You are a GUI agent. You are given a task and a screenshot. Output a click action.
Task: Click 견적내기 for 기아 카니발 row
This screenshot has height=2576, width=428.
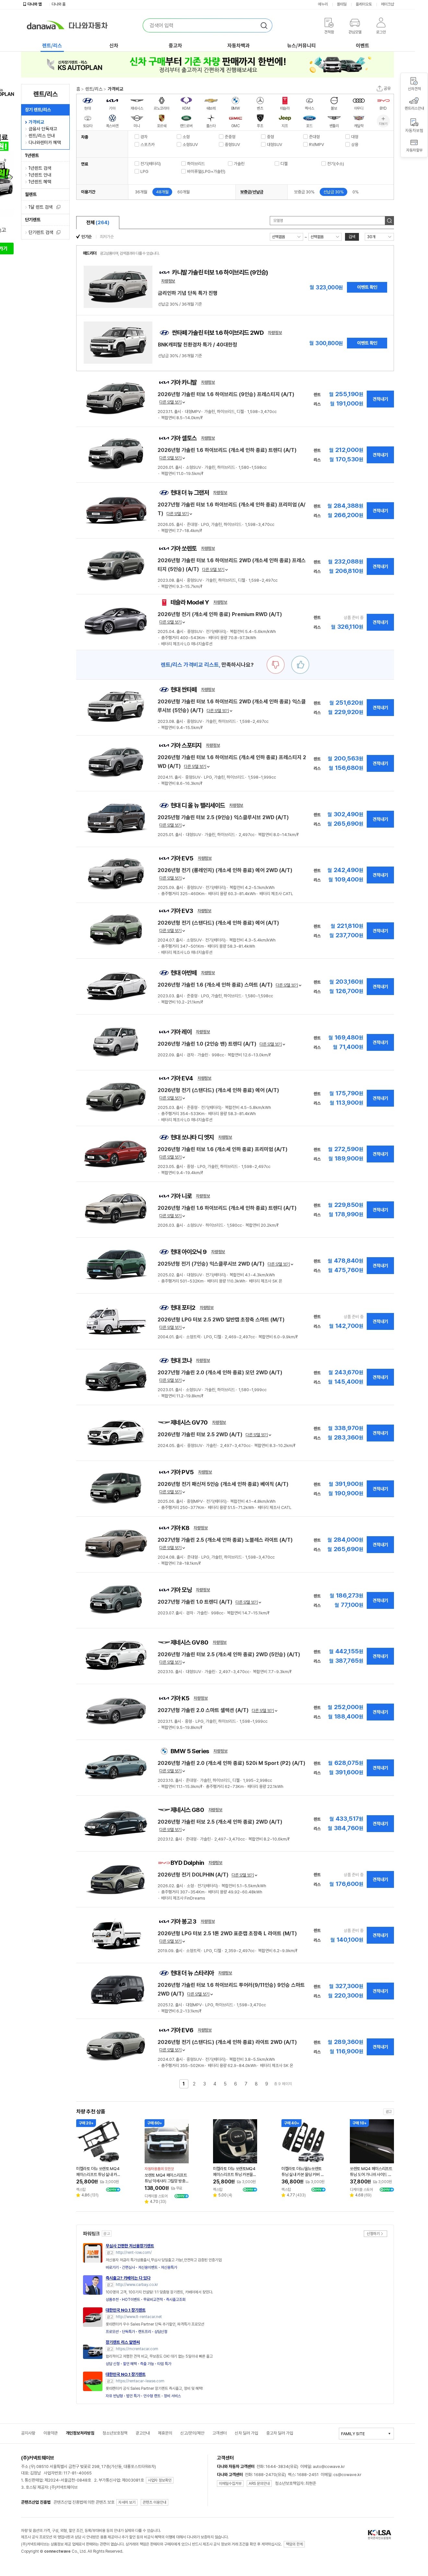point(380,399)
